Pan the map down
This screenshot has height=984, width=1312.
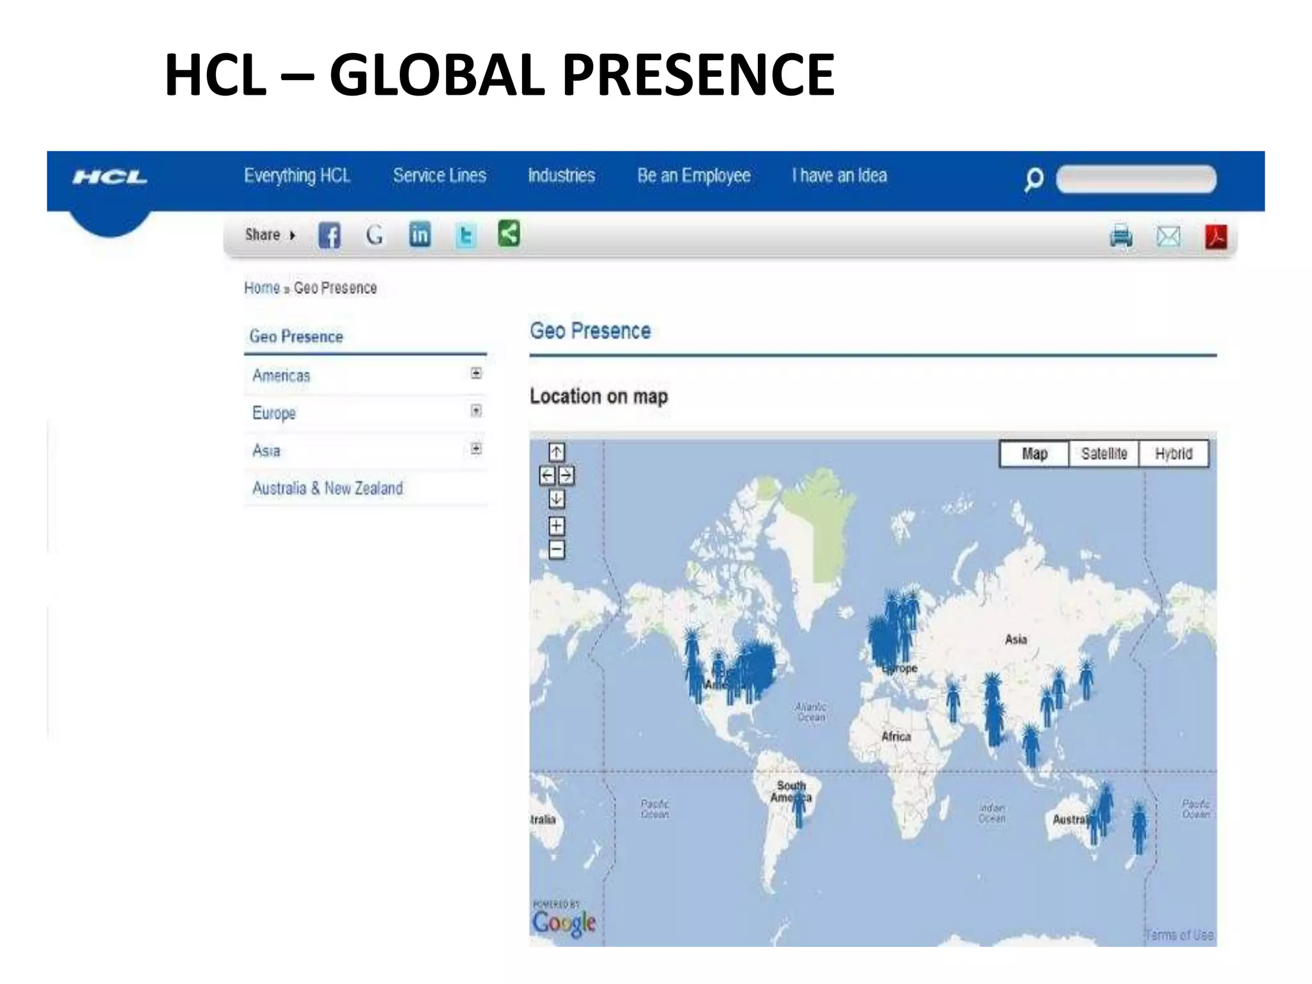click(557, 498)
